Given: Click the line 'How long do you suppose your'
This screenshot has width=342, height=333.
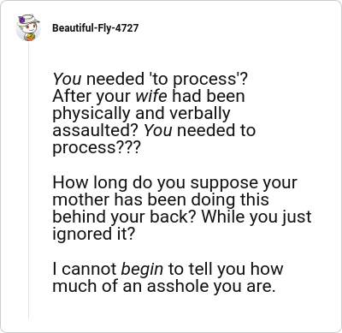Looking at the screenshot, I should [x=174, y=183].
